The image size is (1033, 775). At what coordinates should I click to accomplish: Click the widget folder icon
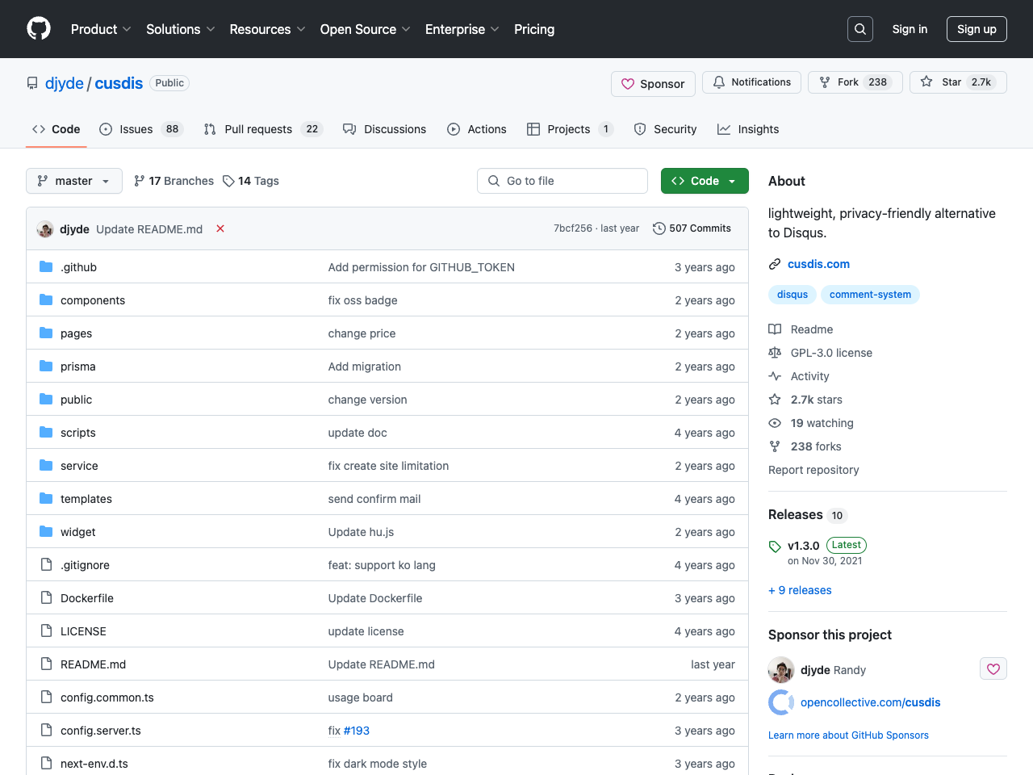[46, 532]
